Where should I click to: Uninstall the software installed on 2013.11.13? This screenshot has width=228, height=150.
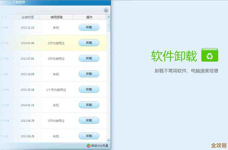(x=89, y=27)
